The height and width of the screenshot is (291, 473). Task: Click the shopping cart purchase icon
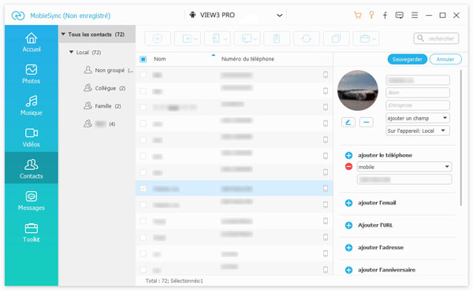coord(358,15)
